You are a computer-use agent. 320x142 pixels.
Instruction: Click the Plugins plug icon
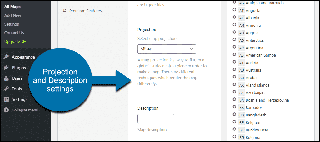pyautogui.click(x=6, y=68)
